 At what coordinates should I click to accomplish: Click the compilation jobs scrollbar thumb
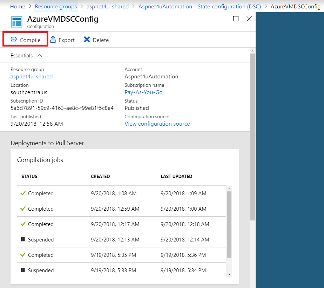pyautogui.click(x=229, y=225)
